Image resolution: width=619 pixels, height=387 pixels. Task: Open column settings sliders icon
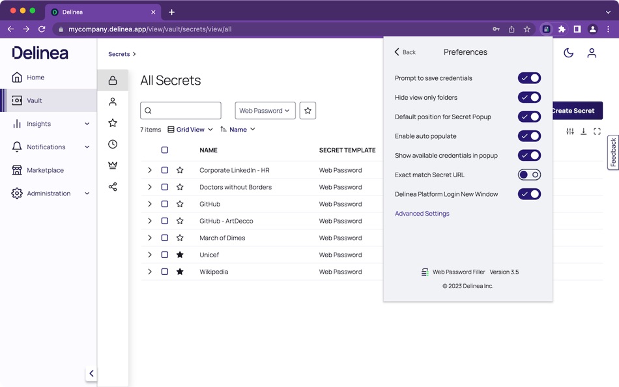click(570, 131)
